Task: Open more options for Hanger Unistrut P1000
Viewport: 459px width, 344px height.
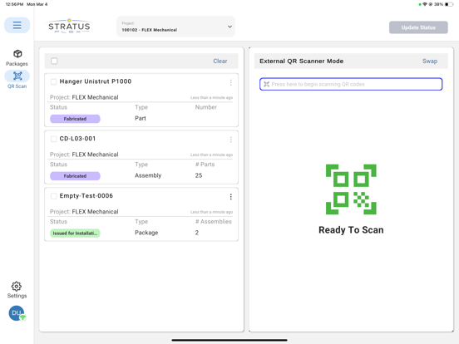Action: [x=230, y=82]
